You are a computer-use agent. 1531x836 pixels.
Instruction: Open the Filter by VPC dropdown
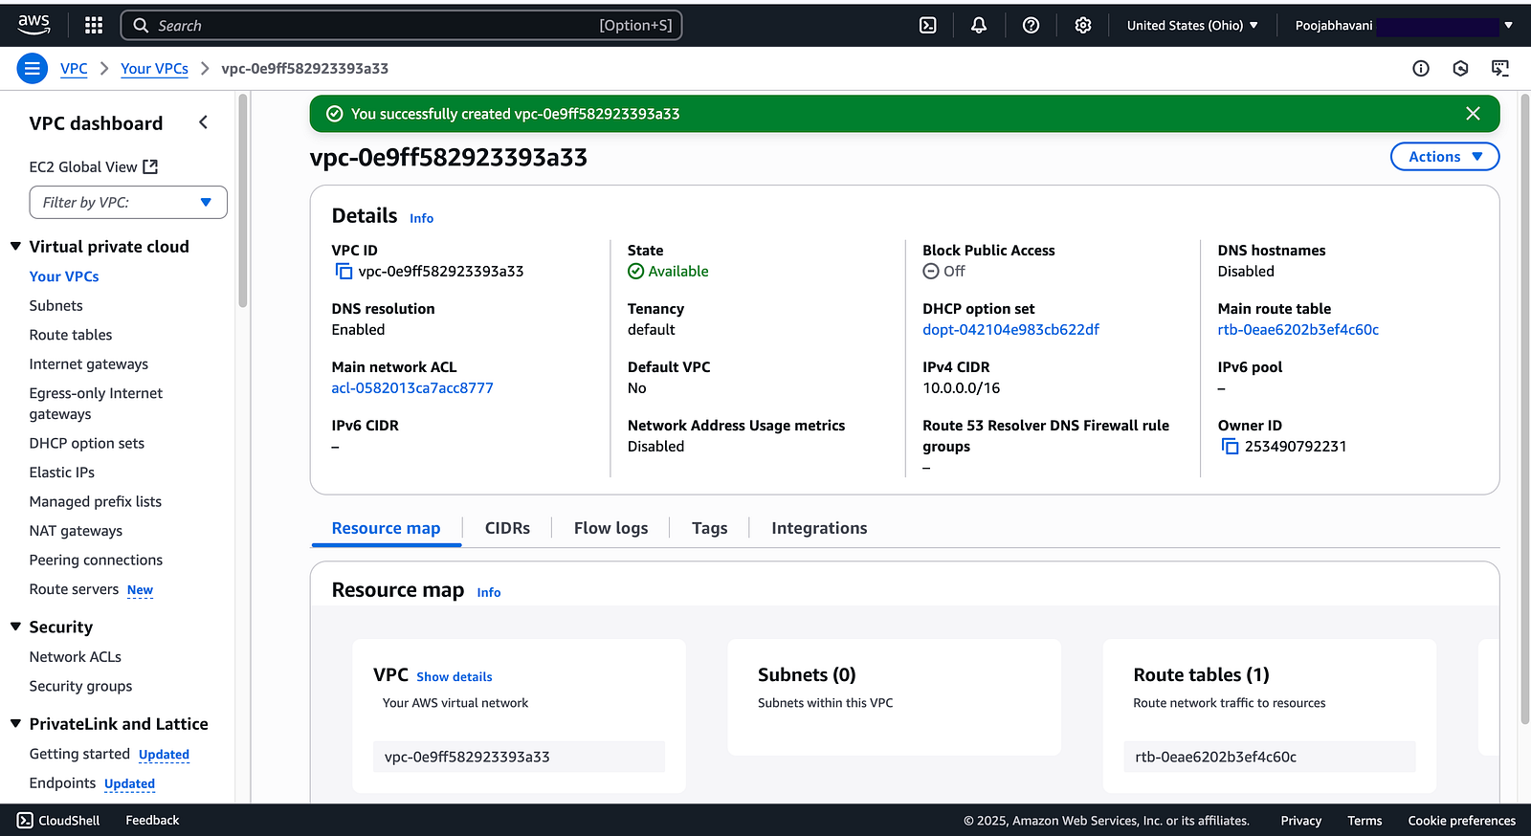[128, 203]
